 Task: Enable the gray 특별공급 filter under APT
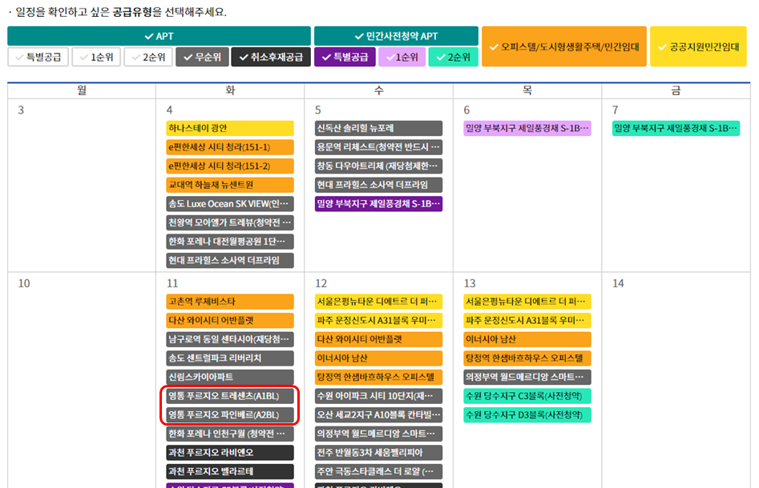pos(38,57)
